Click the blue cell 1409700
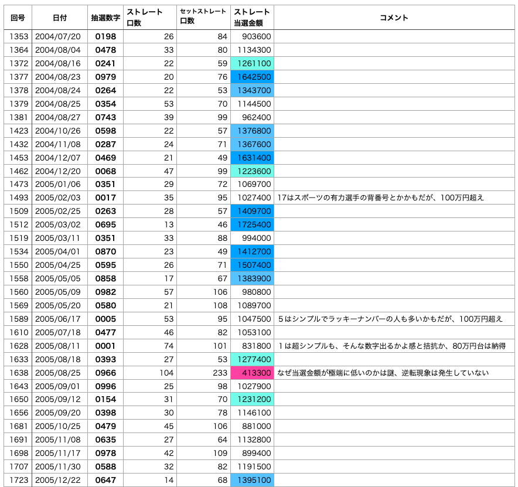 click(x=252, y=211)
